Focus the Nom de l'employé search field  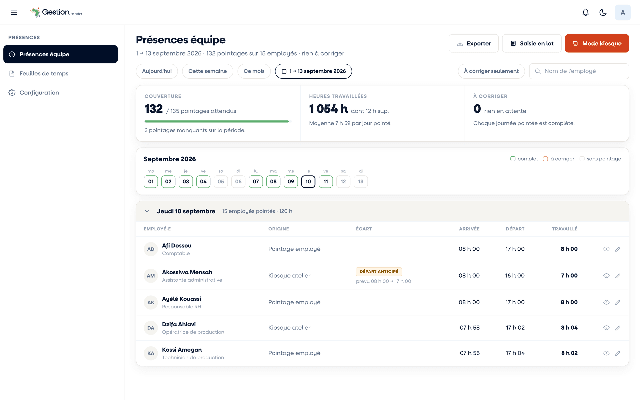coord(579,71)
